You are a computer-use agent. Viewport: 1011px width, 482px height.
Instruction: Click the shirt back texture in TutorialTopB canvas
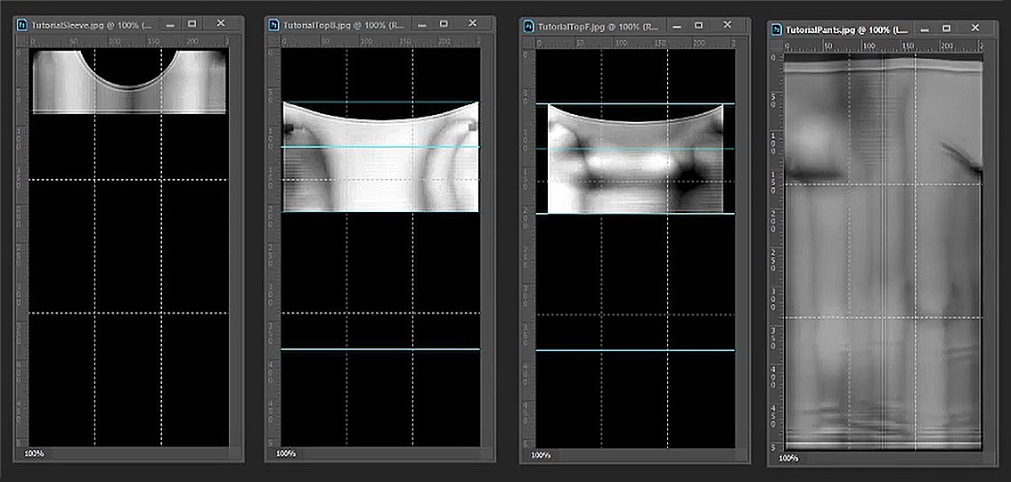point(380,157)
